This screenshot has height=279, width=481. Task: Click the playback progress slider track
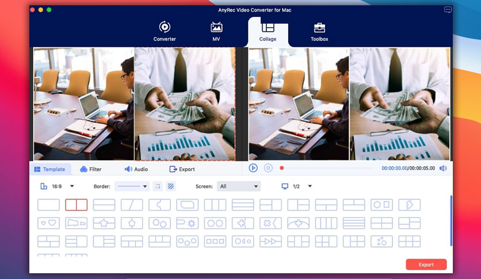pos(328,168)
